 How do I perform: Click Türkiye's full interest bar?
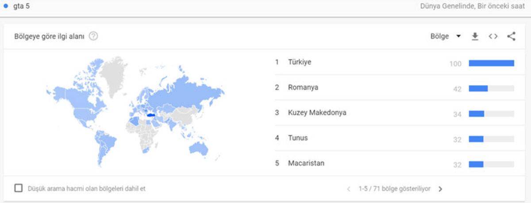tap(491, 63)
